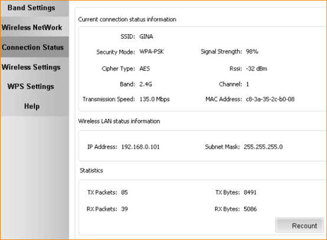Click the TX Bytes 8491 counter
The width and height of the screenshot is (327, 240).
tap(250, 192)
